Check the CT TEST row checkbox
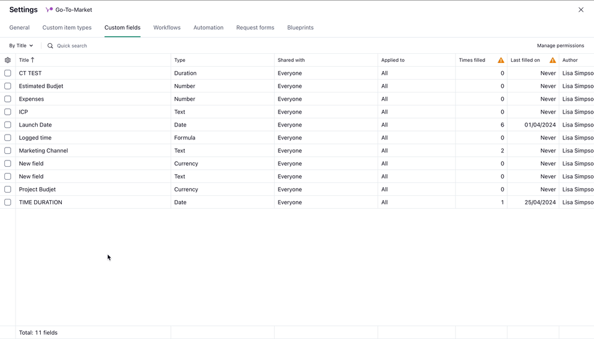594x339 pixels. (x=7, y=73)
